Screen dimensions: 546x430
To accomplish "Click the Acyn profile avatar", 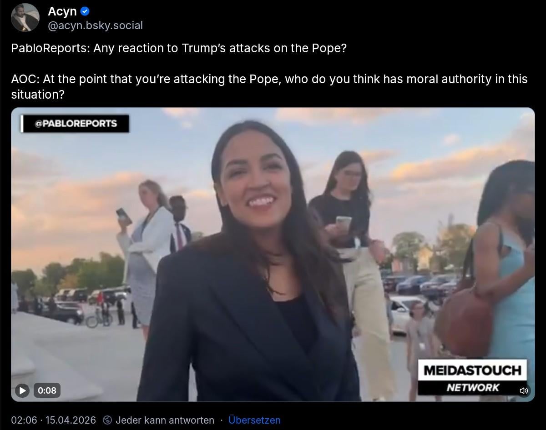I will click(25, 17).
